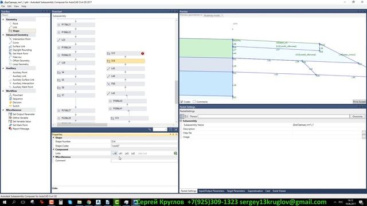Choose the Set Mark Point tool
Image resolution: width=367 pixels, height=206 pixels.
(x=20, y=125)
